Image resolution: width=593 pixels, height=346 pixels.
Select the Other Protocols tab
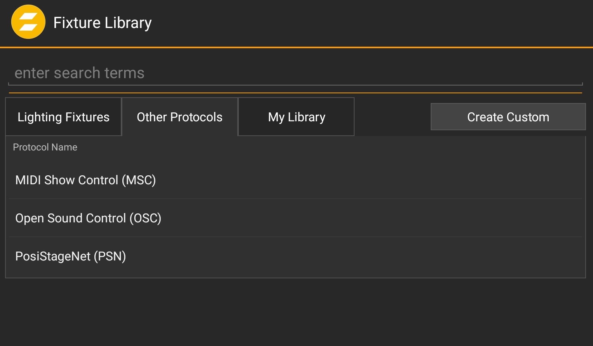[179, 117]
